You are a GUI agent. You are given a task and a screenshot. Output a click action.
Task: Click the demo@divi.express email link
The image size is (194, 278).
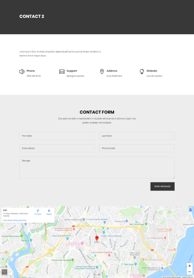pyautogui.click(x=75, y=76)
